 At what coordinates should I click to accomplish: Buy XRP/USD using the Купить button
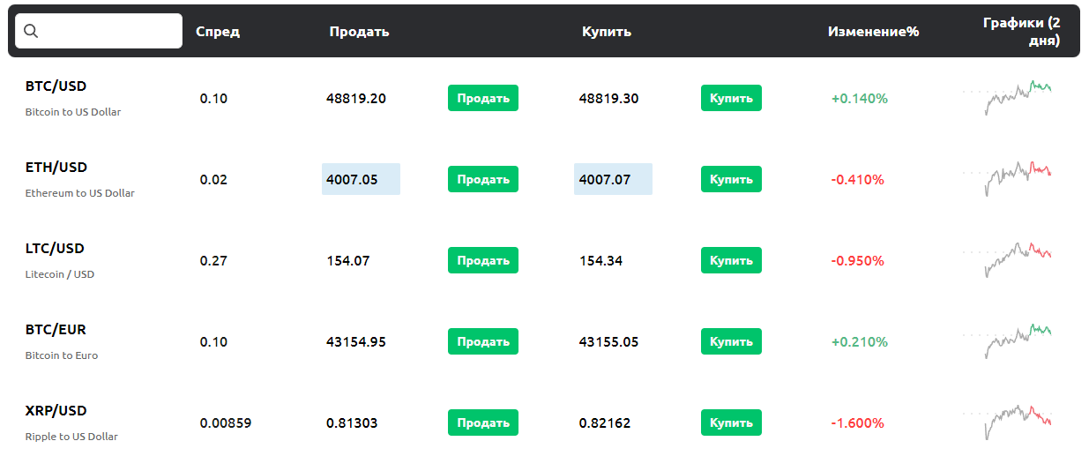coord(731,422)
